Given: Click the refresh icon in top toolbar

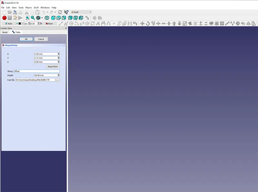Looking at the screenshot, I should click(x=60, y=12).
